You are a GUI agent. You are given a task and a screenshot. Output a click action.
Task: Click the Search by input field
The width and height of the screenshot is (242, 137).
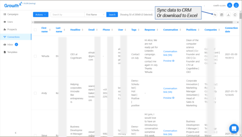pos(67,15)
